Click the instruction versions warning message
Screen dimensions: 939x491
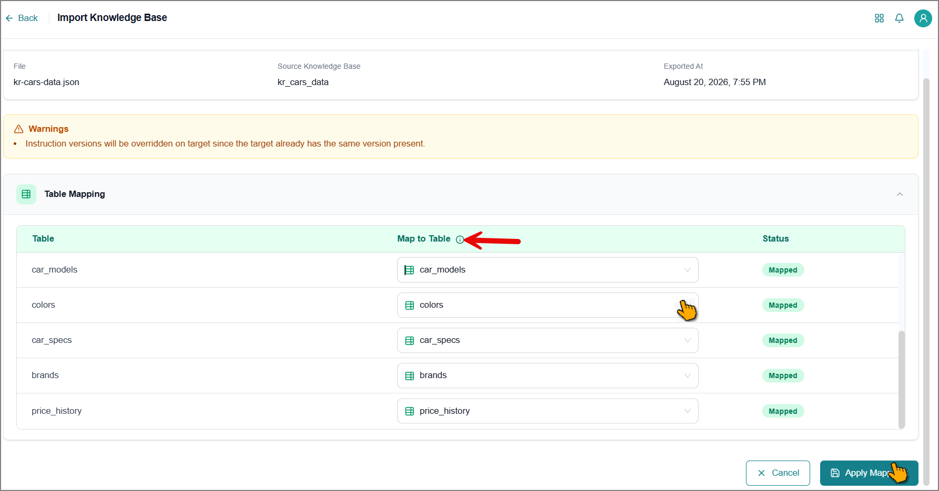click(225, 144)
